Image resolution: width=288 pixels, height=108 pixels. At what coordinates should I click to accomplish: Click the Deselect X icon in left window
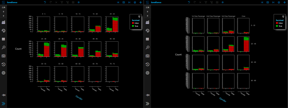(x=56, y=2)
